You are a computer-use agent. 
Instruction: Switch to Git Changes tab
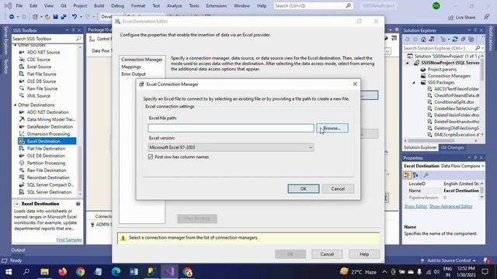(452, 148)
